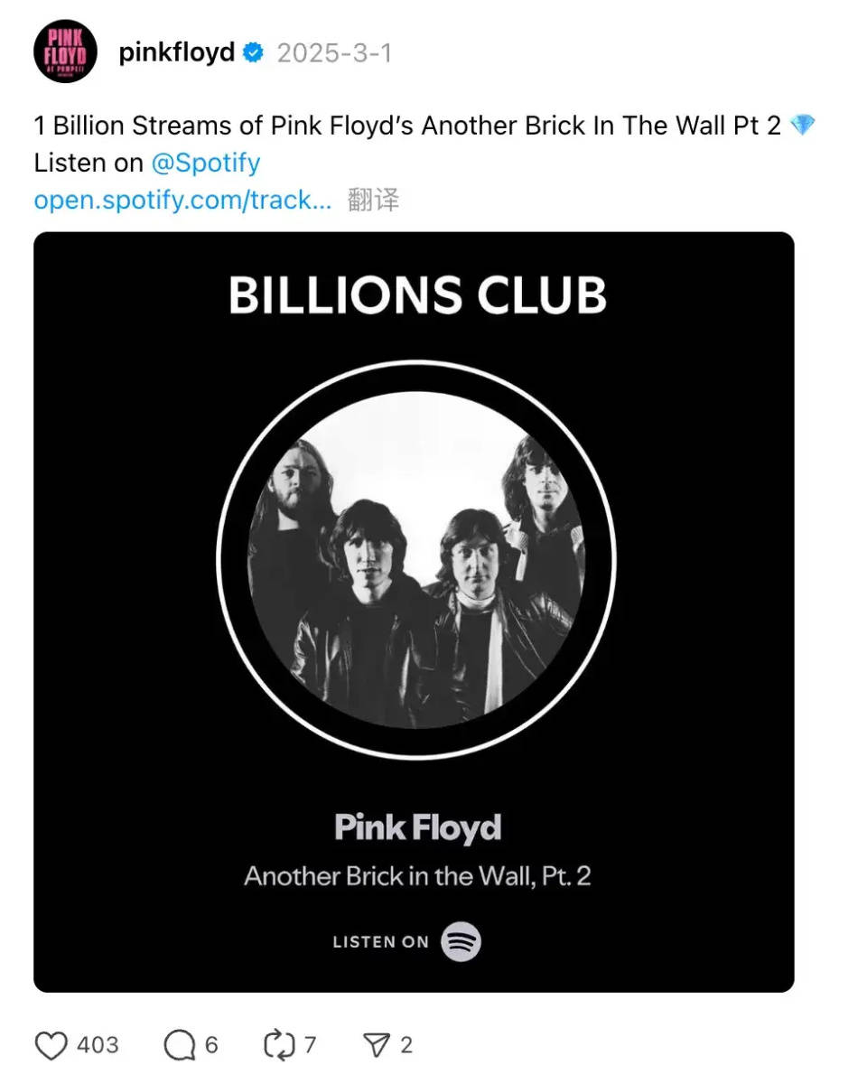
Task: Click the LISTEN ON label in the image
Action: coord(381,942)
